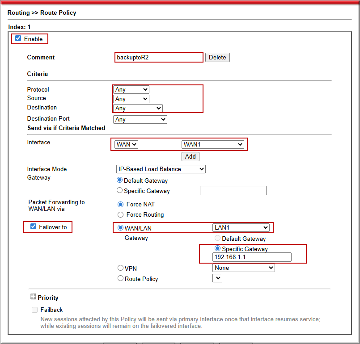Expand the Priority section plus icon
This screenshot has height=344, width=360.
tap(33, 297)
